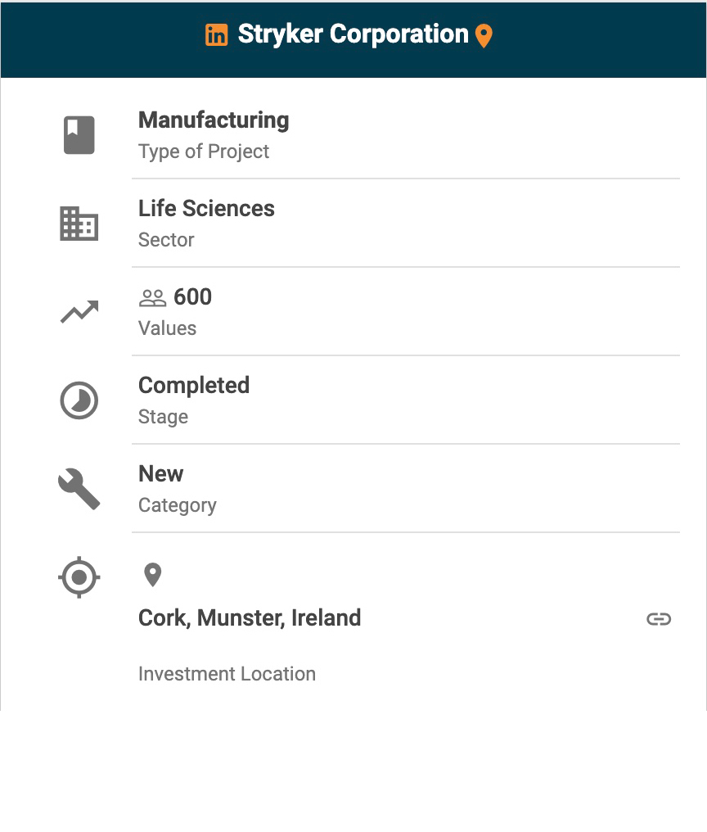Image resolution: width=707 pixels, height=832 pixels.
Task: Click the Type of Project label
Action: tap(204, 151)
